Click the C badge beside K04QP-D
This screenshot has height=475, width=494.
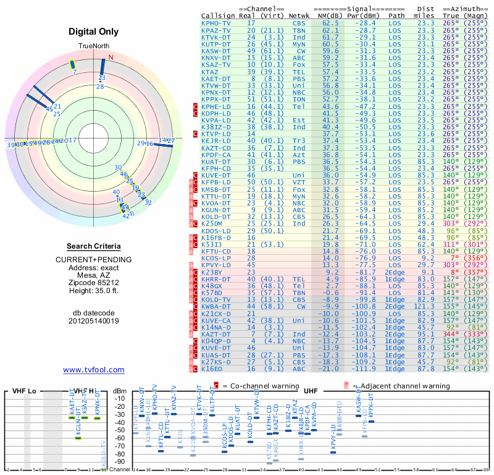[195, 341]
